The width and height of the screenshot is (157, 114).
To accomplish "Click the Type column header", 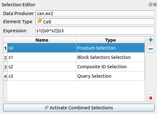I will [111, 40].
